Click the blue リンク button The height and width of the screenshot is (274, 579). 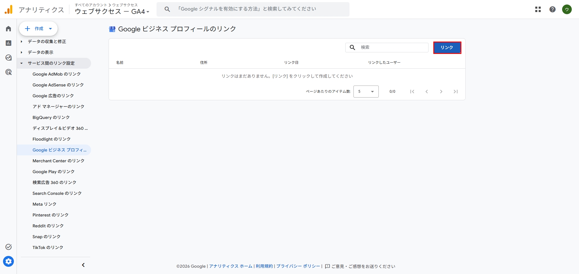click(x=447, y=48)
